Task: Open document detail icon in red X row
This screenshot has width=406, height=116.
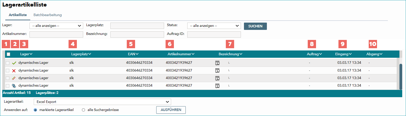Action: click(x=217, y=71)
